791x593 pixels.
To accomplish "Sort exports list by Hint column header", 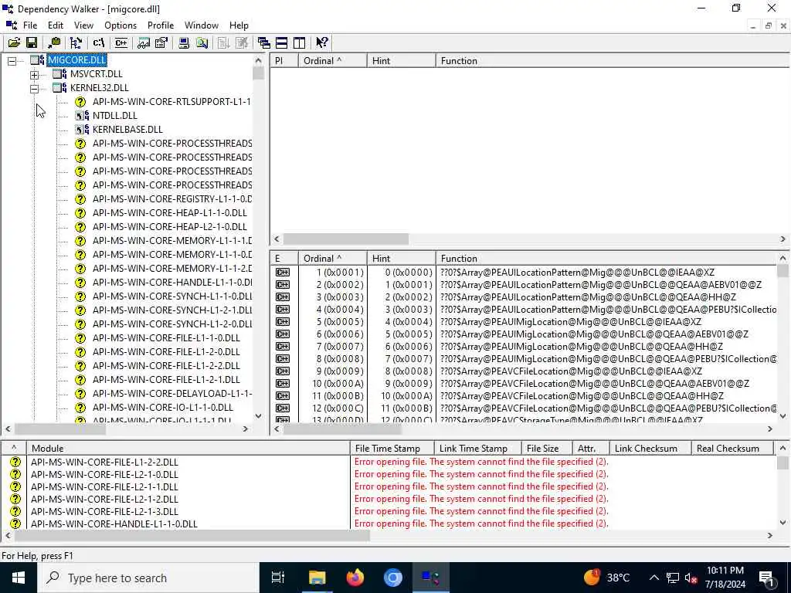I will (401, 258).
